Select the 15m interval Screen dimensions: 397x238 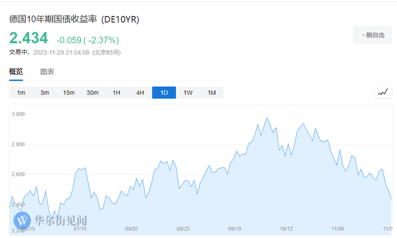pos(69,92)
